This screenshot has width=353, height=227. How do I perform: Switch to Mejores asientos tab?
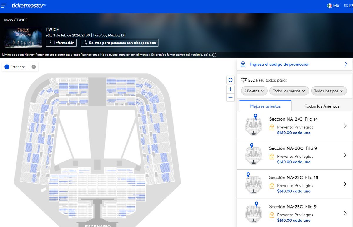(265, 106)
